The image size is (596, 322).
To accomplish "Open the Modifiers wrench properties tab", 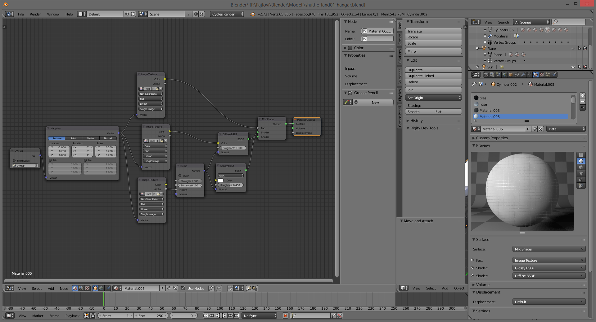I will (x=523, y=75).
